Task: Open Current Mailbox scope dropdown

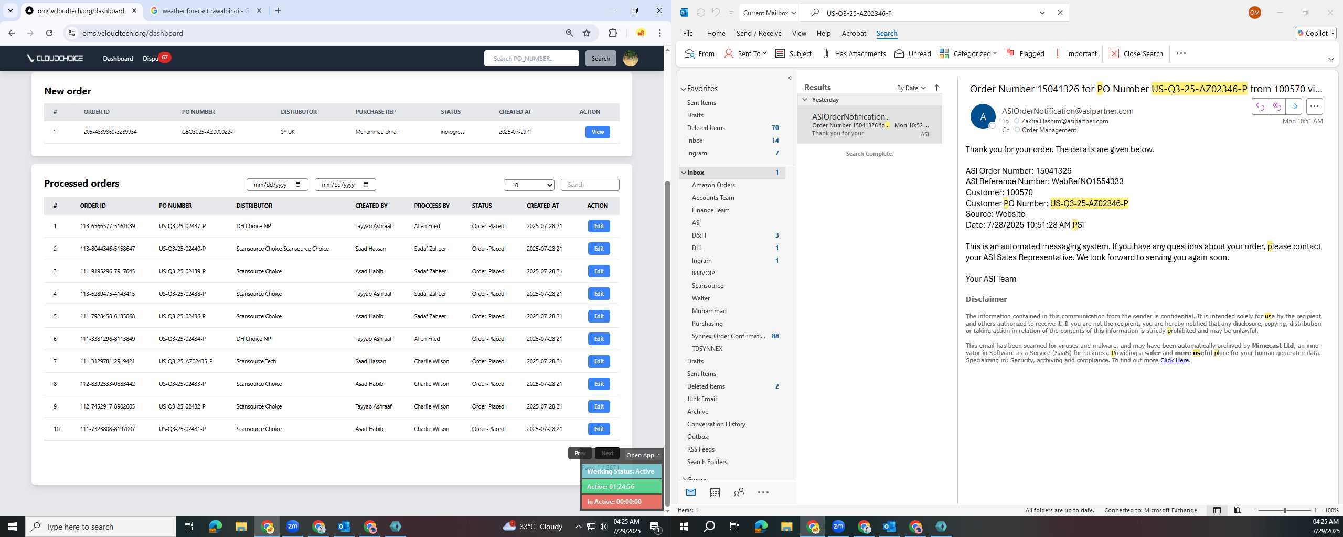Action: [769, 13]
